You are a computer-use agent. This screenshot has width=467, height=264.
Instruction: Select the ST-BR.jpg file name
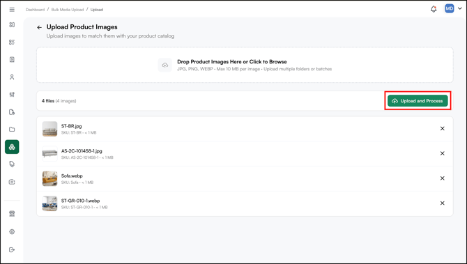(72, 126)
